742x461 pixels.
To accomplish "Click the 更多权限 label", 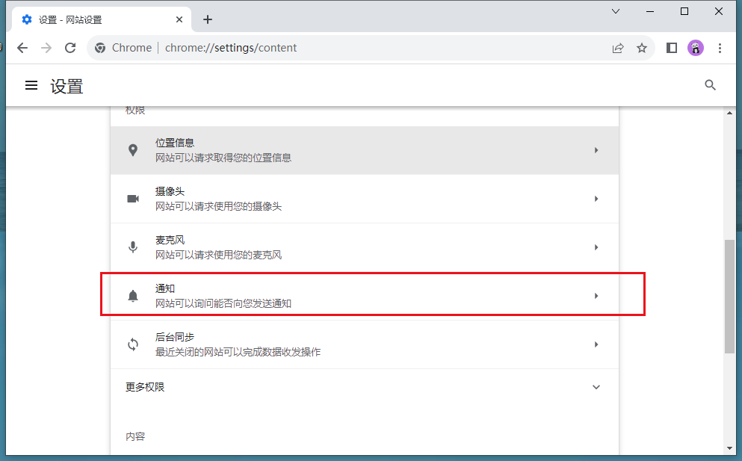I will click(145, 387).
